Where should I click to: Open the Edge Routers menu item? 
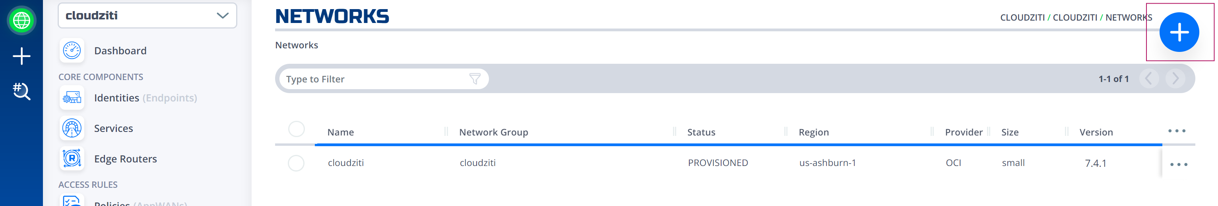tap(125, 159)
